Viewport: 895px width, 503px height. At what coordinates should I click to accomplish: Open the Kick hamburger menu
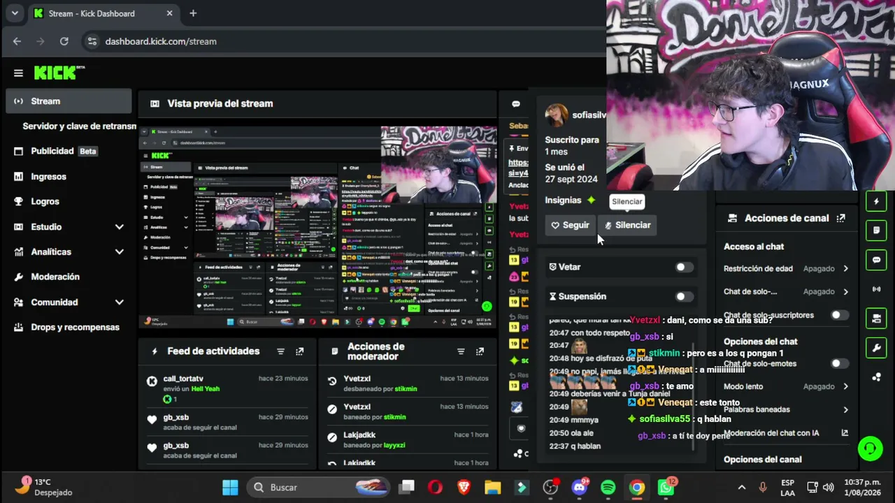coord(18,73)
